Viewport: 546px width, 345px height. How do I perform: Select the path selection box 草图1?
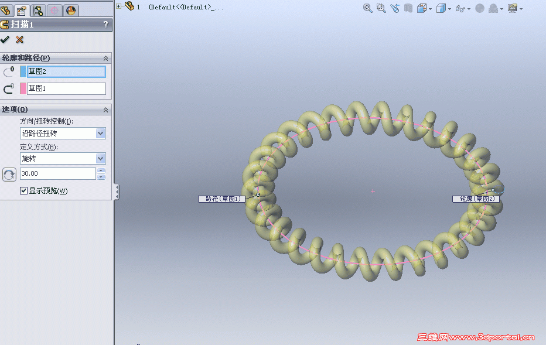[x=66, y=88]
